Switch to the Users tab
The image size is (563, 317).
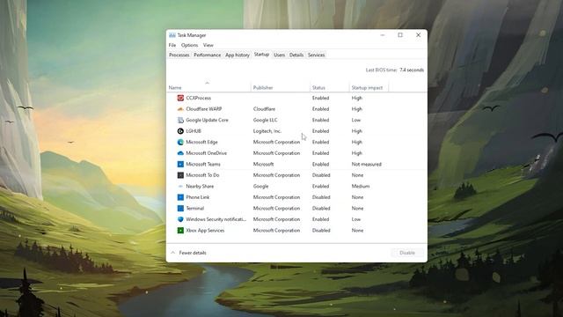coord(280,55)
